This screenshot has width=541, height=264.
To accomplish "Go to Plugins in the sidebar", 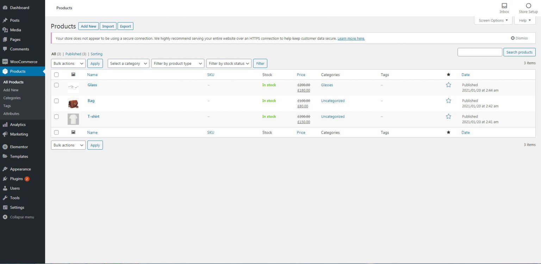I will tap(16, 179).
